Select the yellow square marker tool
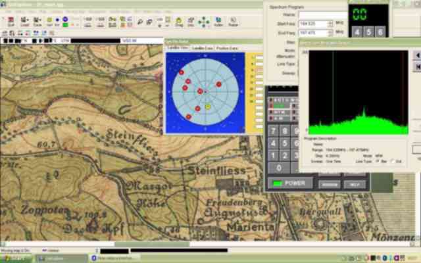 50,20
